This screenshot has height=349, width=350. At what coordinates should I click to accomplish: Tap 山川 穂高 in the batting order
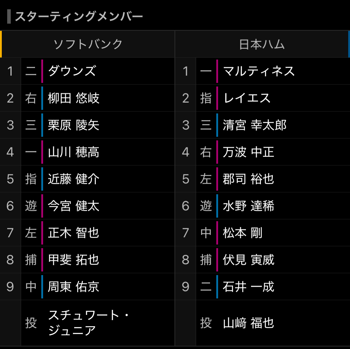(x=74, y=152)
